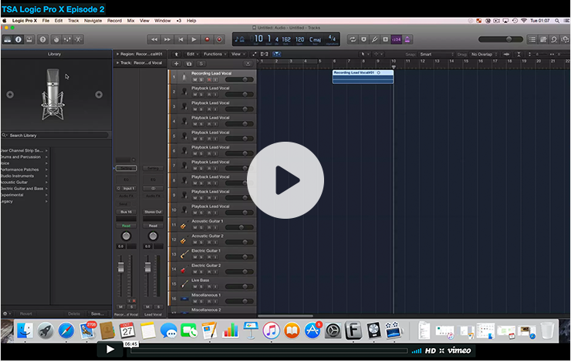The image size is (571, 362).
Task: Click the Vimeo logo link
Action: (x=459, y=350)
